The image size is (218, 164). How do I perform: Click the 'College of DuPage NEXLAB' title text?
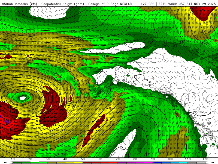110,4
